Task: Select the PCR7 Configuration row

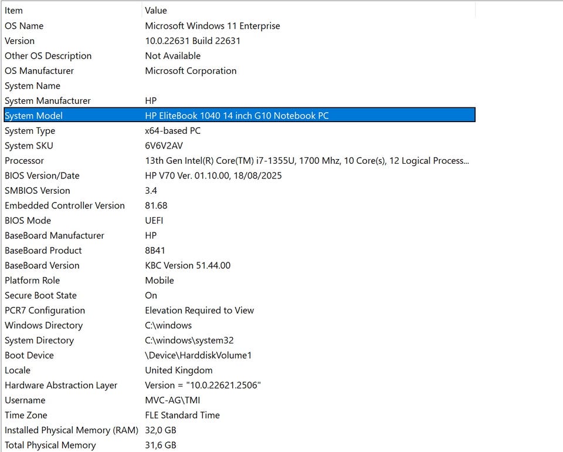Action: coord(239,311)
